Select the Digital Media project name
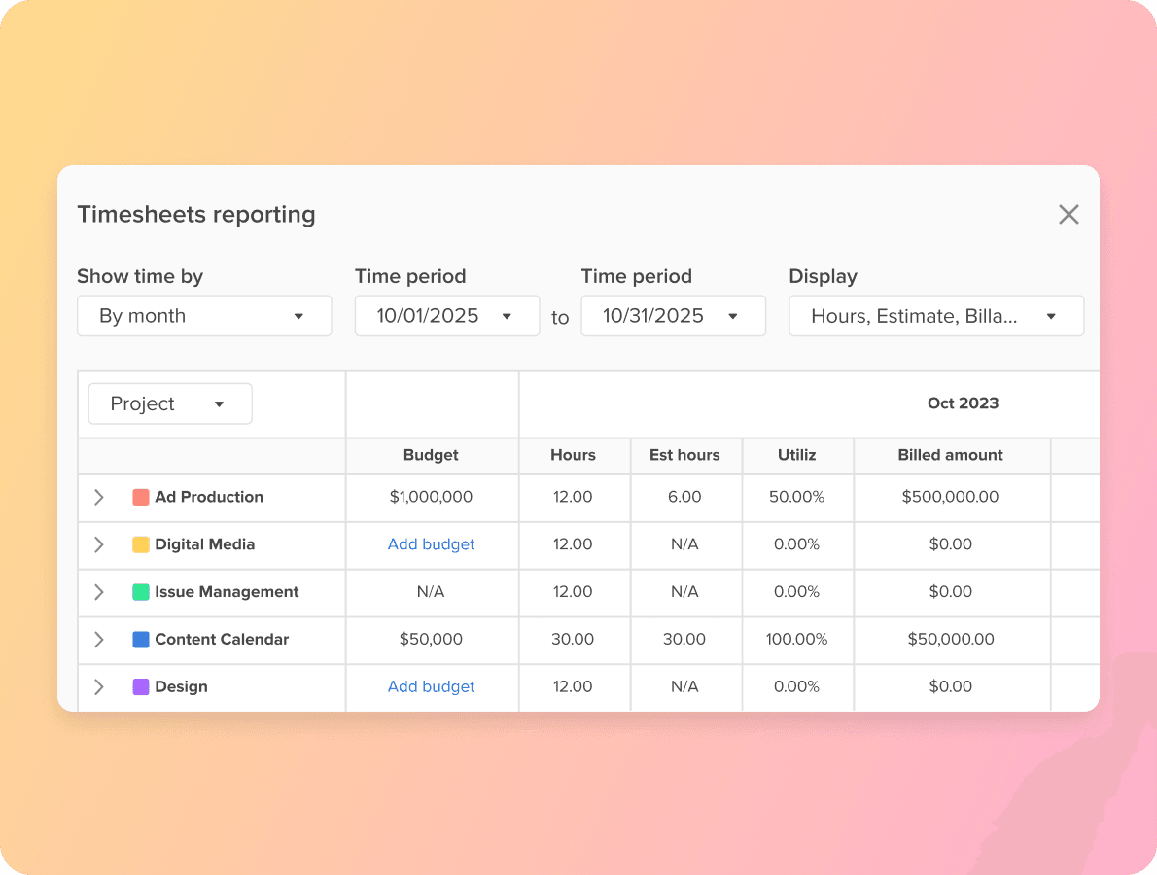 tap(204, 544)
